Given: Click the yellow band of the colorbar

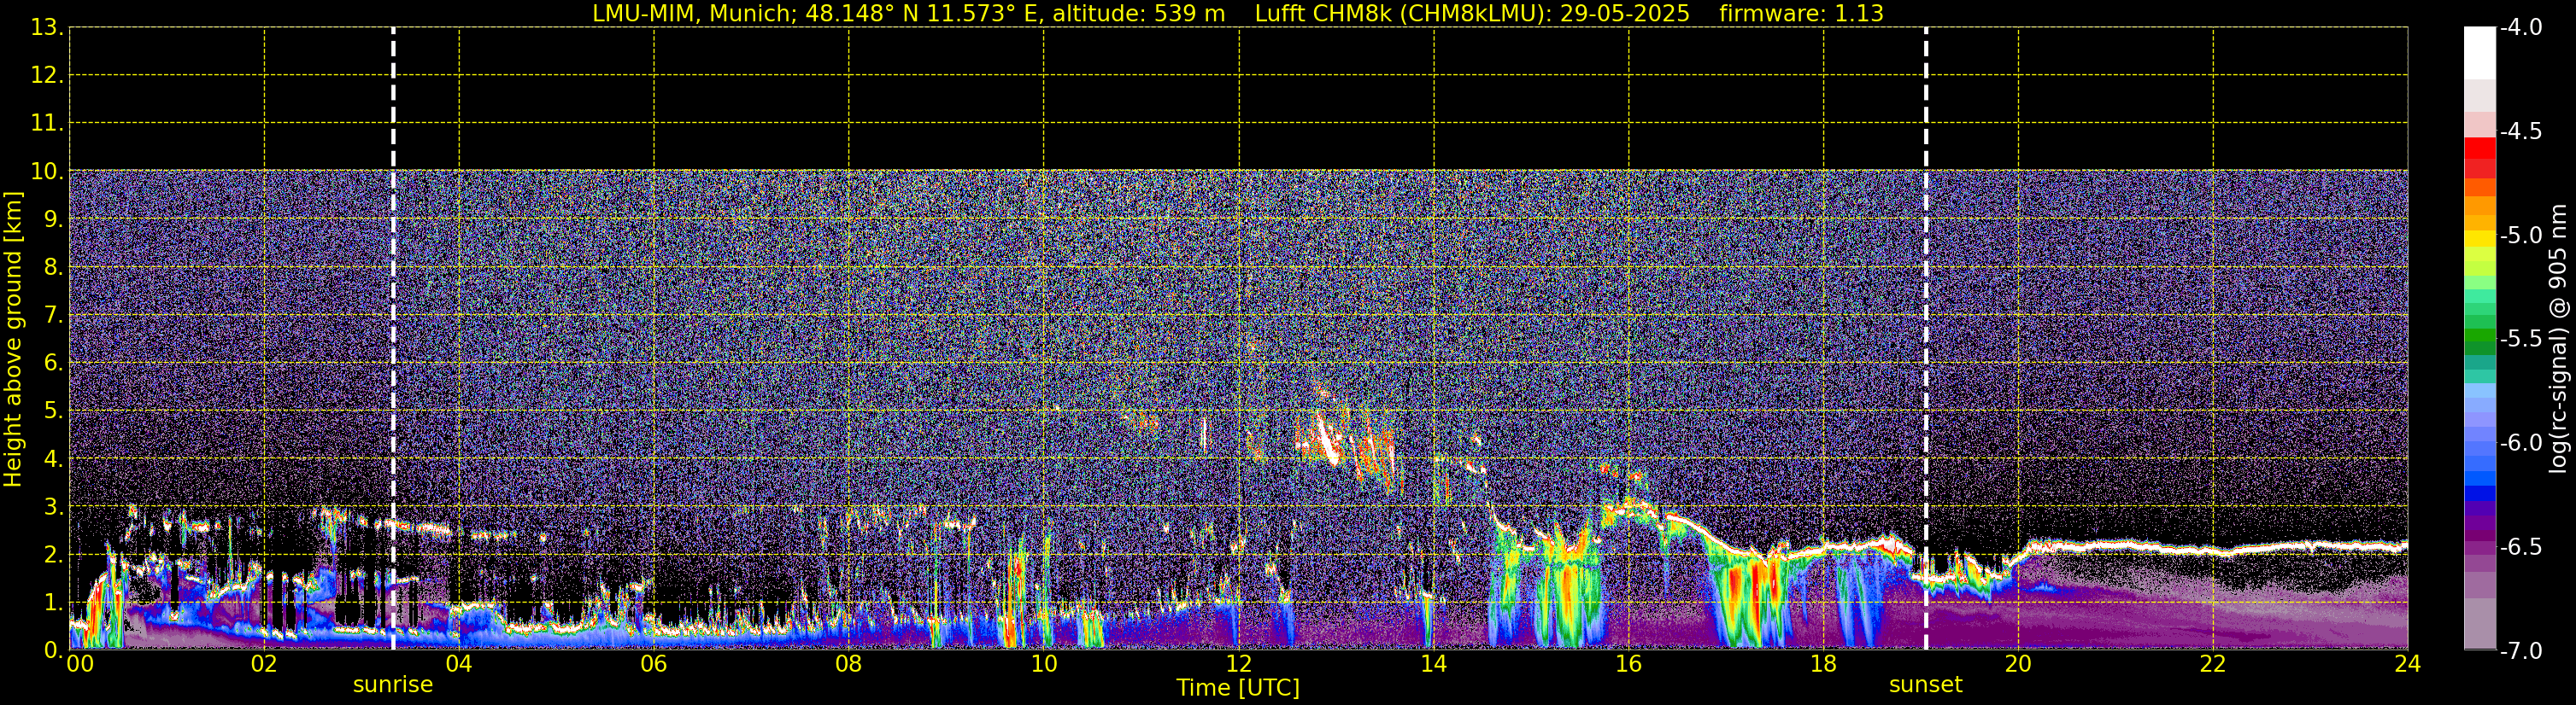Looking at the screenshot, I should pos(2480,240).
